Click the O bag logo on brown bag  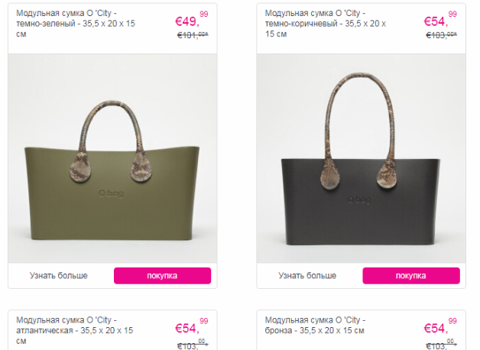[359, 200]
